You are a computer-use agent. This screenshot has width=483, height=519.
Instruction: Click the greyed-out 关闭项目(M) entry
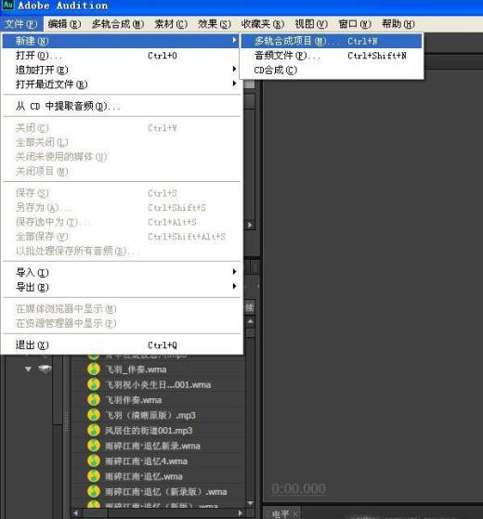coord(121,171)
